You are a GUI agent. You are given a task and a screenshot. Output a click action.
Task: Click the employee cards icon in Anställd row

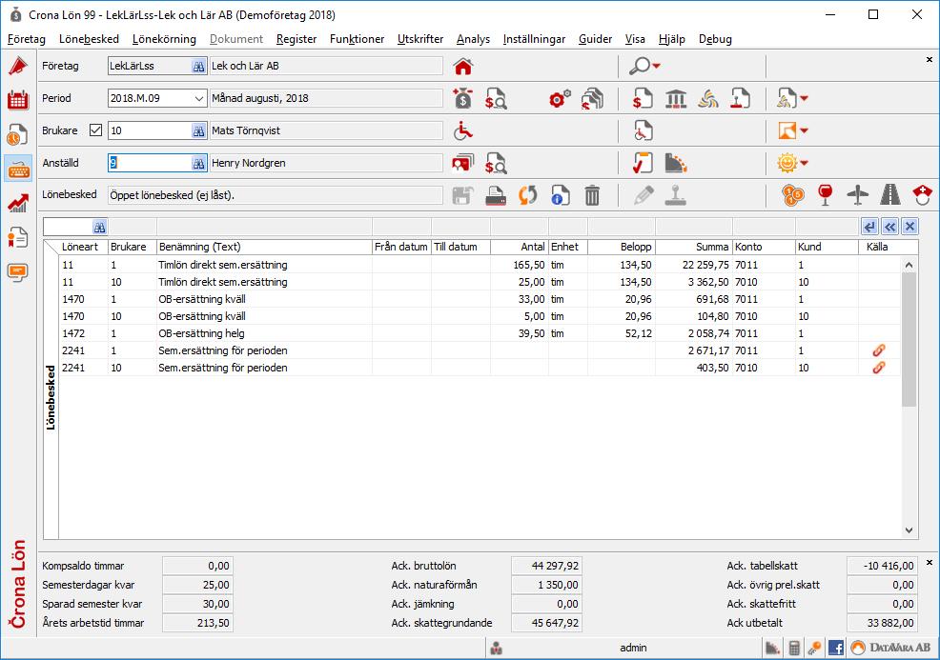[462, 163]
